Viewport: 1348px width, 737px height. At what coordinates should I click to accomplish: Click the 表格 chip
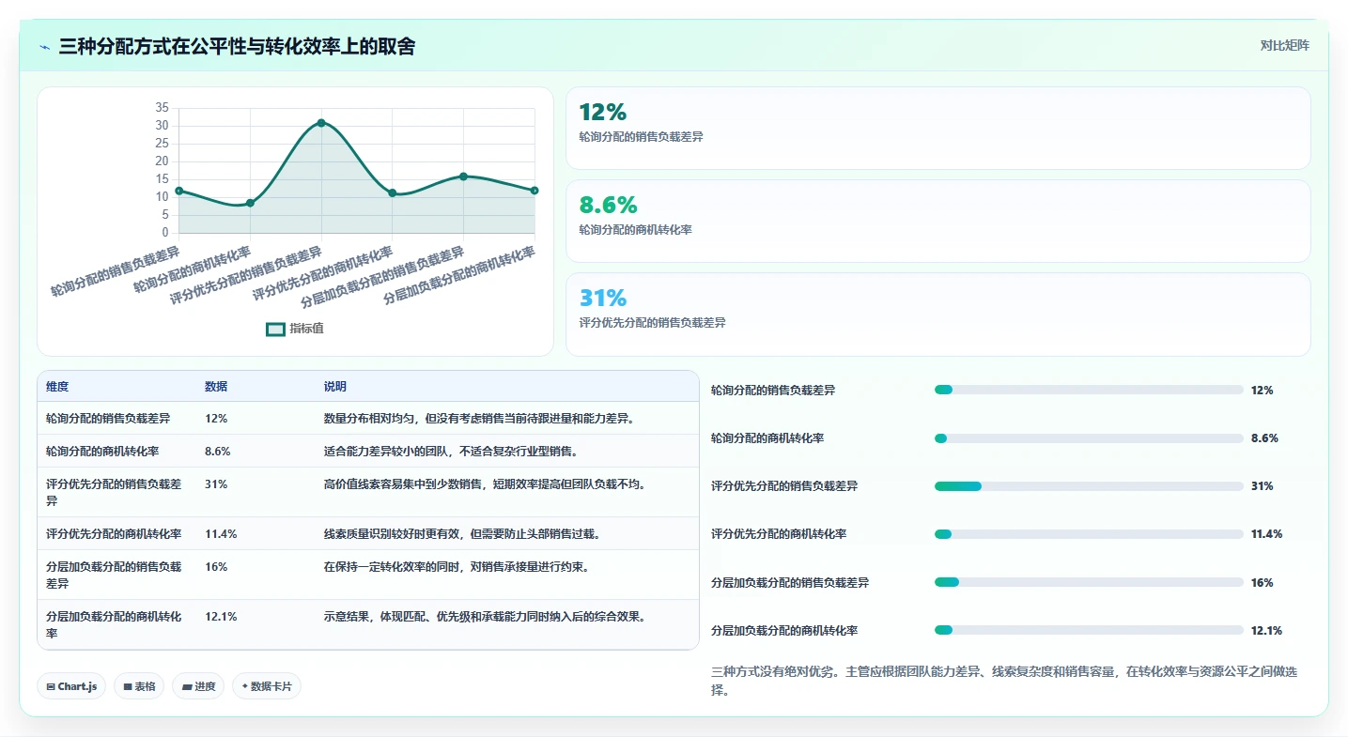(x=139, y=686)
